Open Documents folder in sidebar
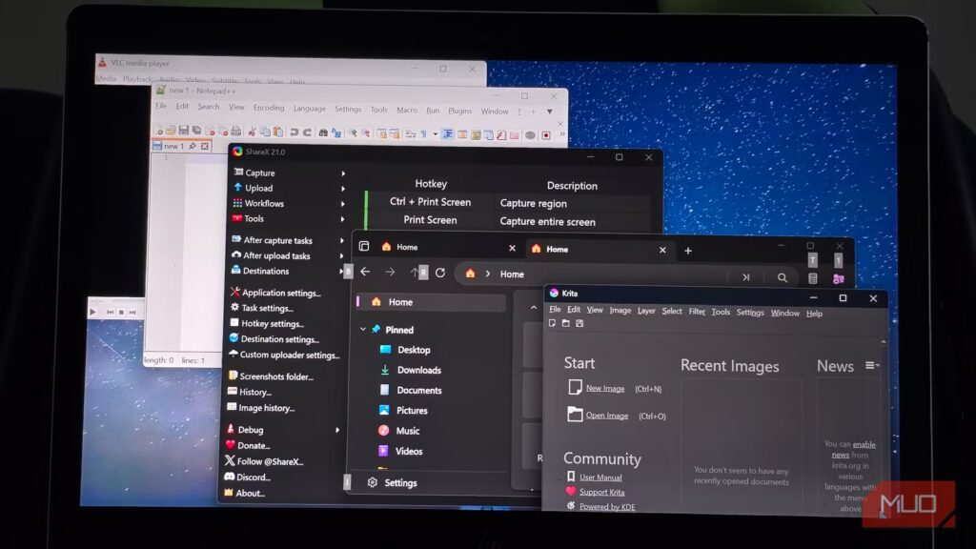 coord(411,390)
